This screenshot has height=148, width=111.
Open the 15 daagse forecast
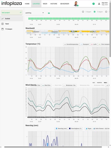click(x=12, y=29)
